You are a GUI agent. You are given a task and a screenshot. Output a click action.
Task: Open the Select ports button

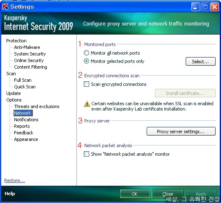[x=200, y=62]
